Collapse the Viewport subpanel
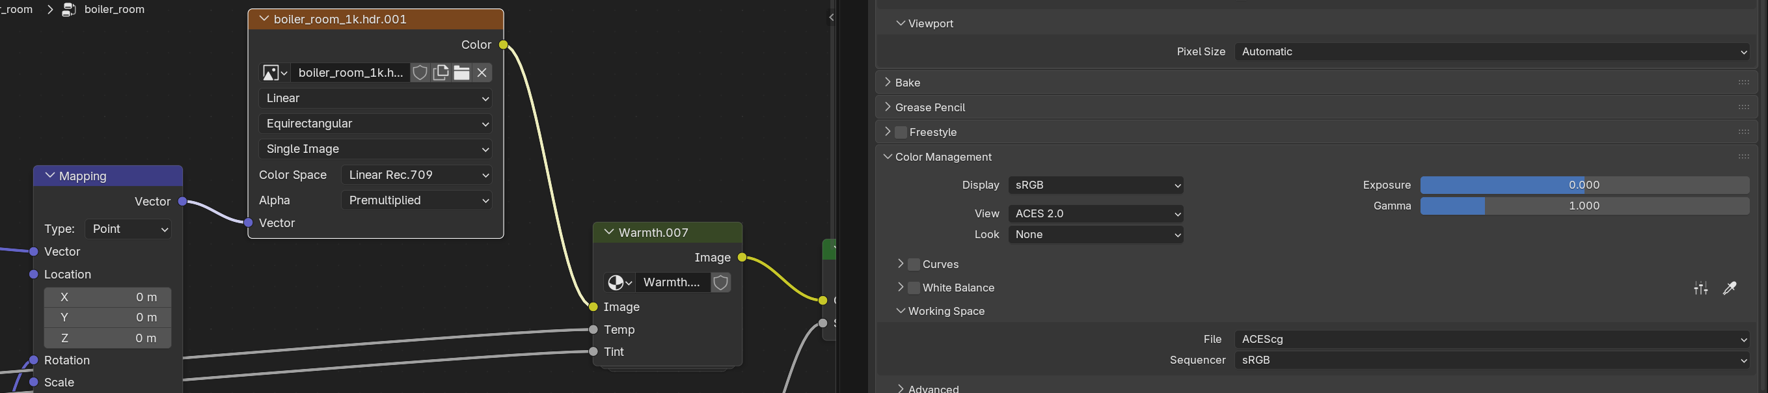 (x=901, y=23)
